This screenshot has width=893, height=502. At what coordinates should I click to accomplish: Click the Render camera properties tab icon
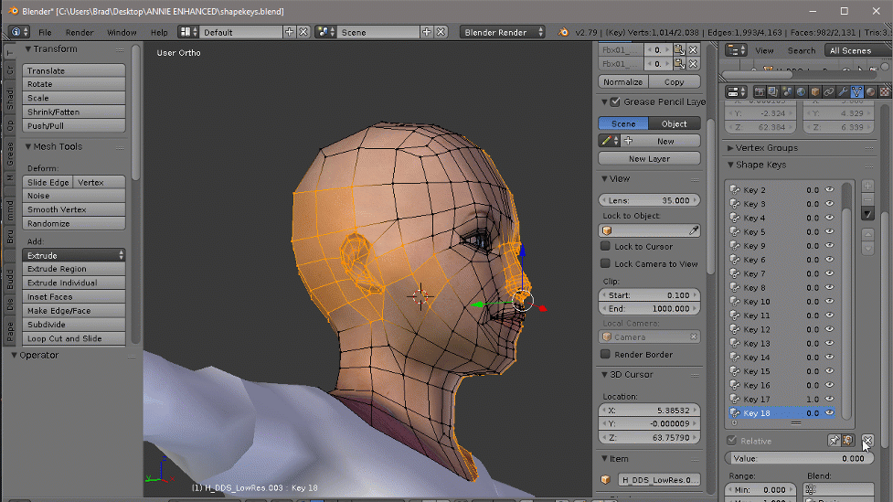coord(759,92)
